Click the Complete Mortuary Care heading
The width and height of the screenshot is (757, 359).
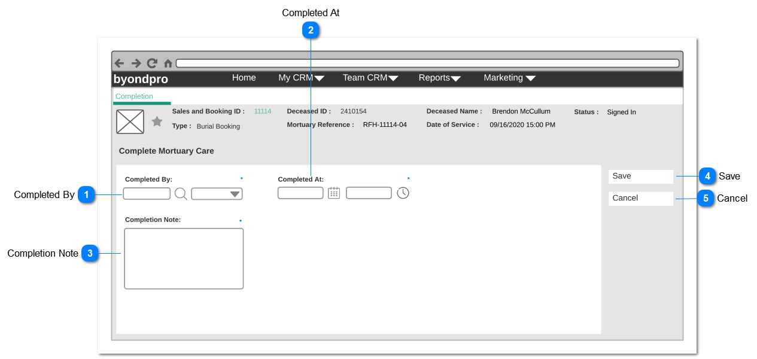pyautogui.click(x=166, y=151)
